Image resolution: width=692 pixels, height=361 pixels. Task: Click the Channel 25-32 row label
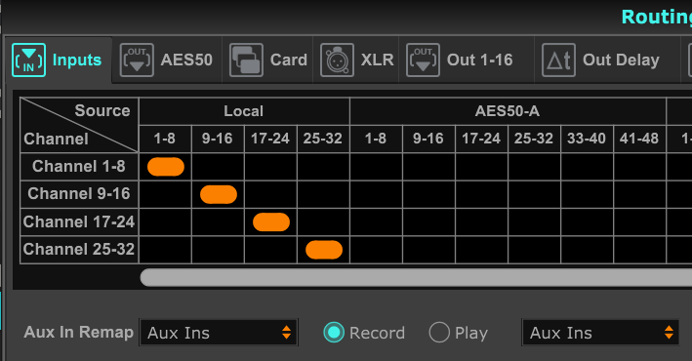click(79, 250)
